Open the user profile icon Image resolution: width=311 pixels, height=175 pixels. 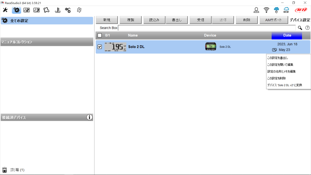[x=256, y=10]
